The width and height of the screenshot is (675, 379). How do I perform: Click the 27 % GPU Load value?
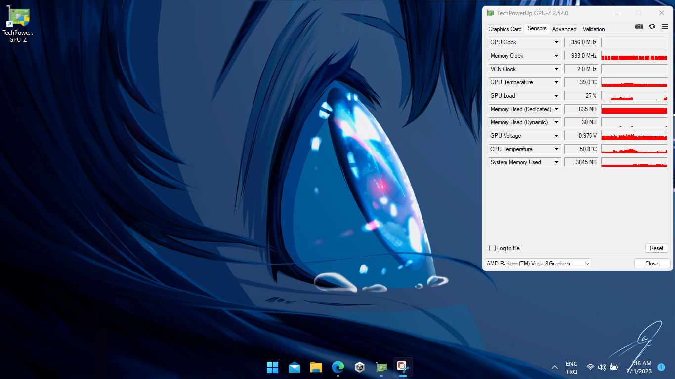click(582, 96)
